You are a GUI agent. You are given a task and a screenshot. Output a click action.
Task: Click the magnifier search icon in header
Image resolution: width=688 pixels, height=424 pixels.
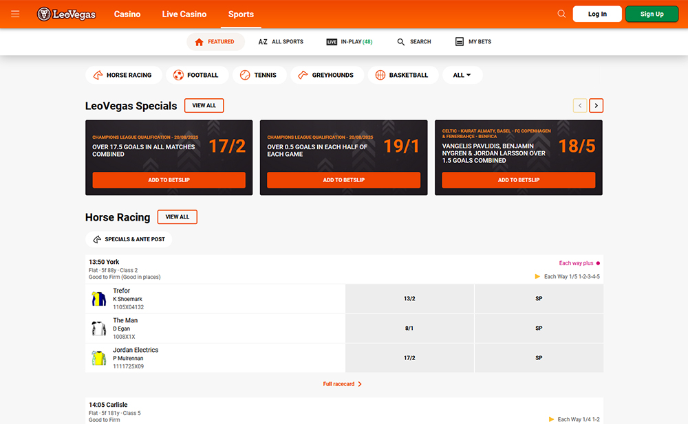click(561, 14)
